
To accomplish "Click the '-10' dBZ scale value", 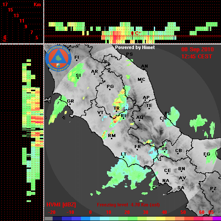I will 70,212.
